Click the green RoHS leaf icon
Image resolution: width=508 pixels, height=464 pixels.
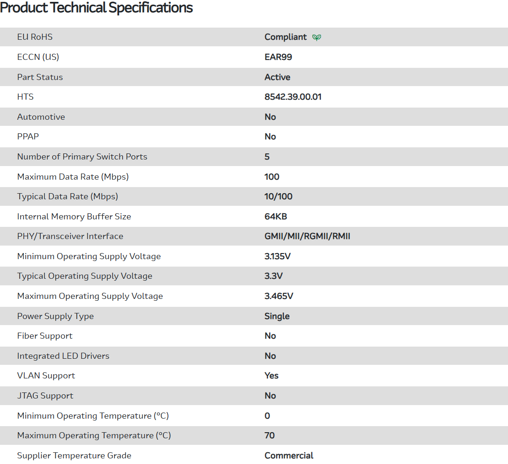(317, 37)
